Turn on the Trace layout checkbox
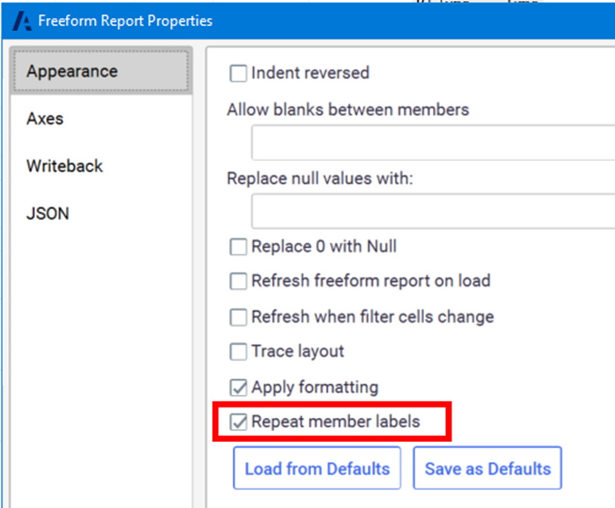This screenshot has width=615, height=508. point(238,352)
